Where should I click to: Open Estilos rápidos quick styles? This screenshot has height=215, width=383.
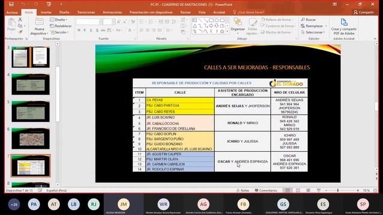point(253,26)
